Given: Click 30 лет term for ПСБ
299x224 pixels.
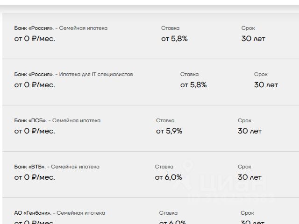Looking at the screenshot, I should pyautogui.click(x=249, y=131).
